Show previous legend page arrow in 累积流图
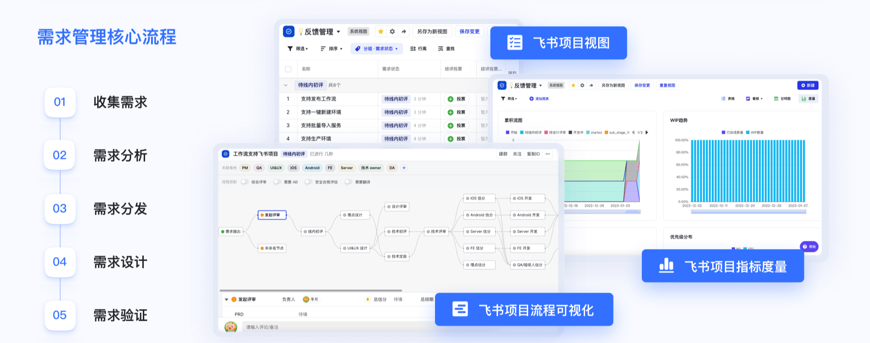This screenshot has height=343, width=870. tap(633, 132)
